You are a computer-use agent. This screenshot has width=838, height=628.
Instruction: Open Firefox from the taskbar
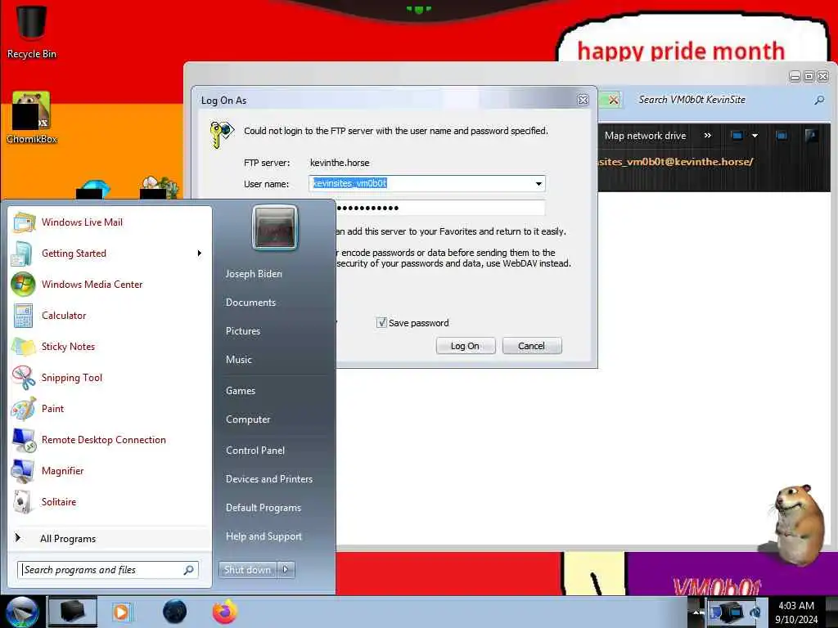click(x=225, y=612)
